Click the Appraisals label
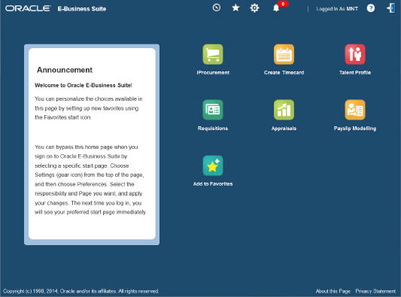Viewport: 401px width, 297px height. point(284,129)
